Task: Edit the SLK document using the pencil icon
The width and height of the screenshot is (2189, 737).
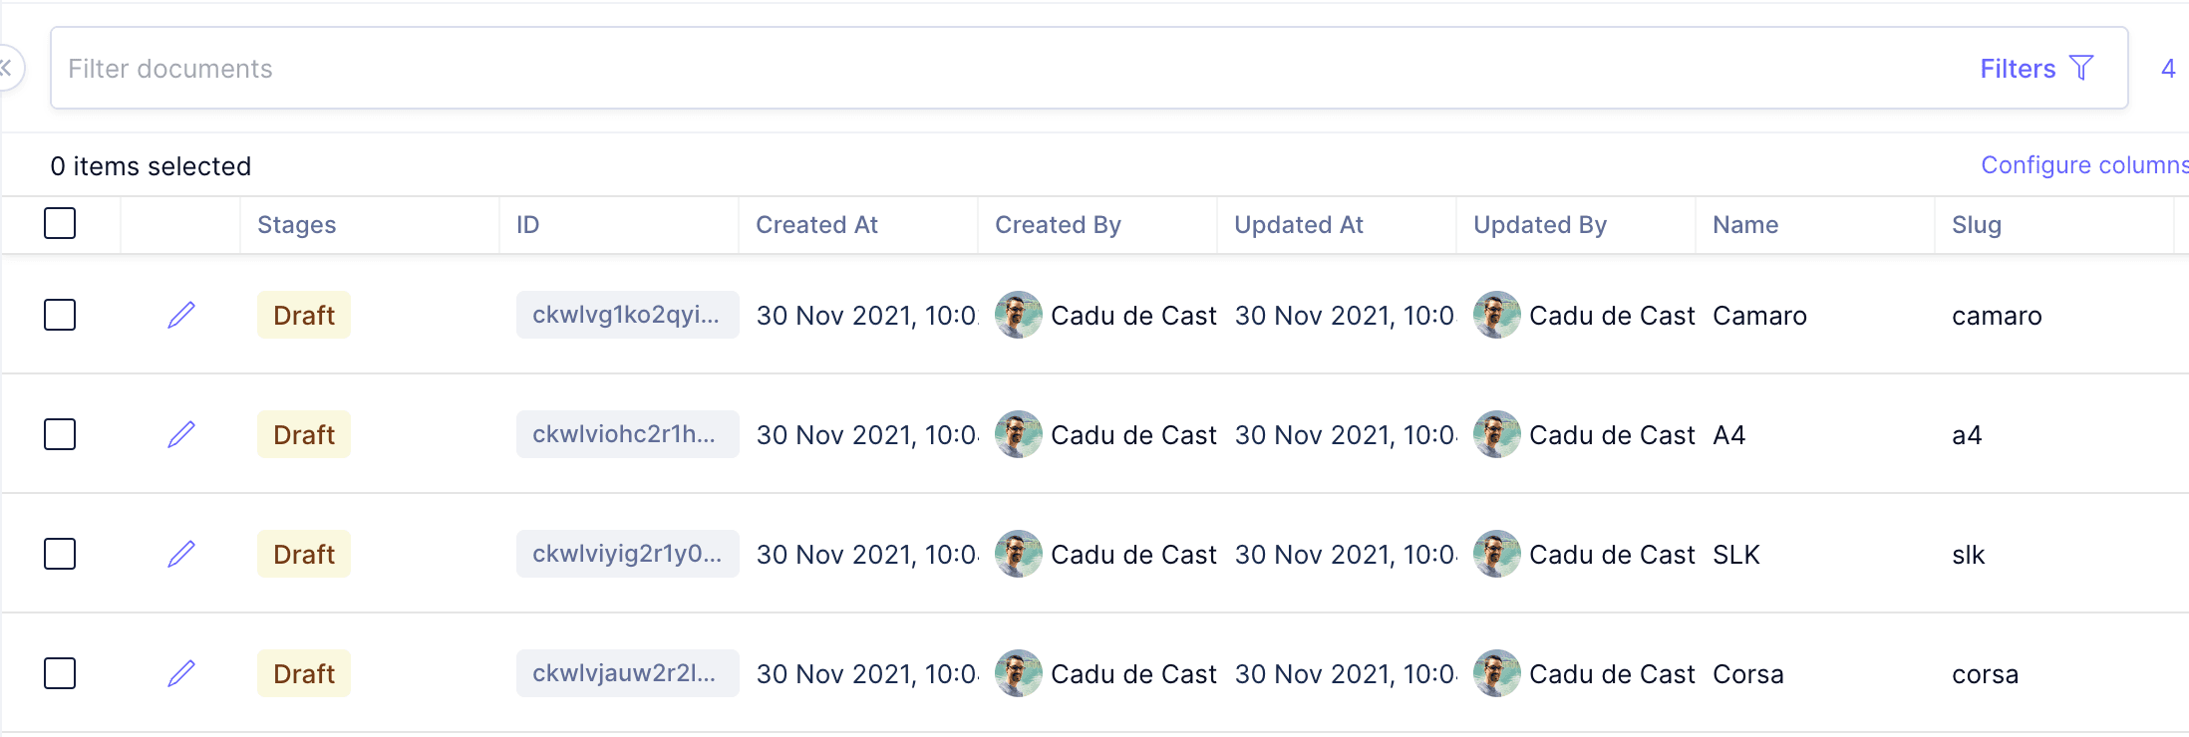Action: (181, 554)
